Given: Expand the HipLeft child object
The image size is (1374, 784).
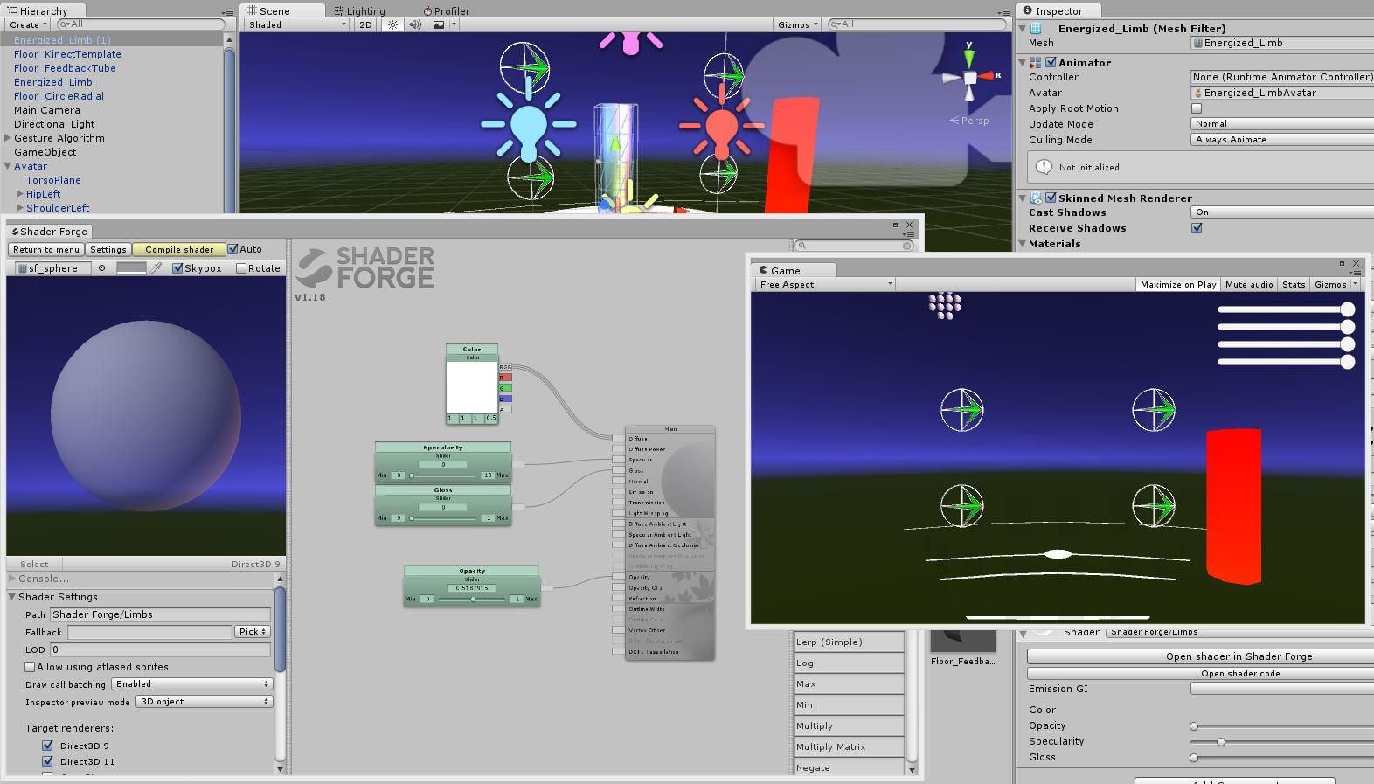Looking at the screenshot, I should tap(20, 194).
